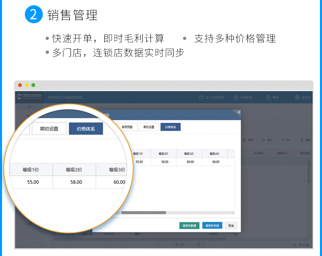Click the 取消 button
This screenshot has height=256, width=322.
[231, 225]
